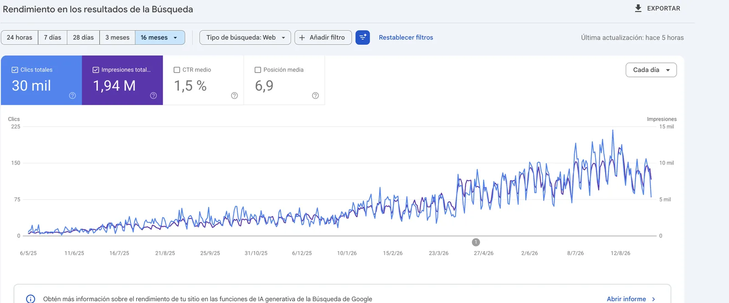Click the info icon in the banner
Image resolution: width=729 pixels, height=303 pixels.
point(31,299)
